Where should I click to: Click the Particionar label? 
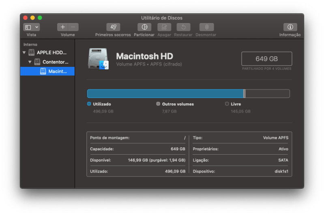coord(144,35)
